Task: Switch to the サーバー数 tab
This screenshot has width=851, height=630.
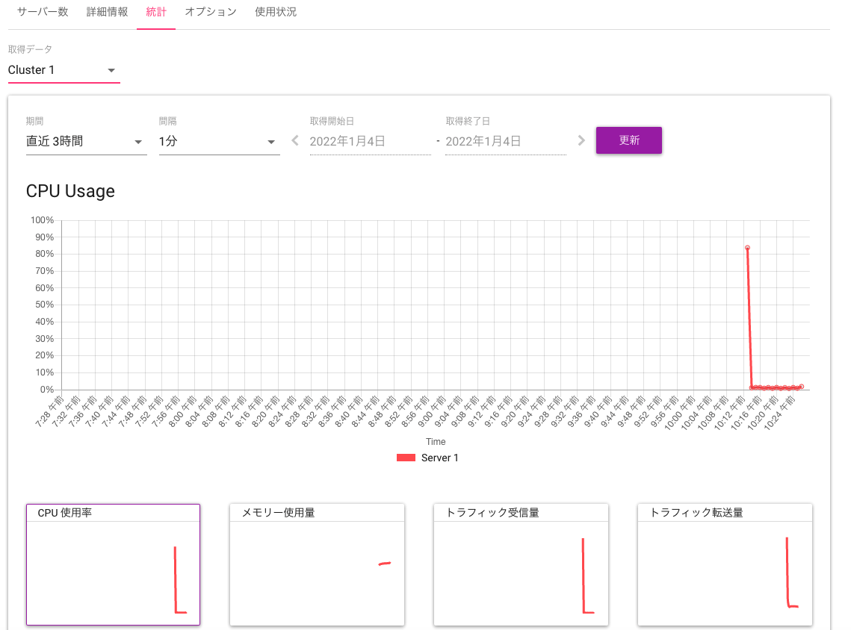Action: (x=41, y=12)
